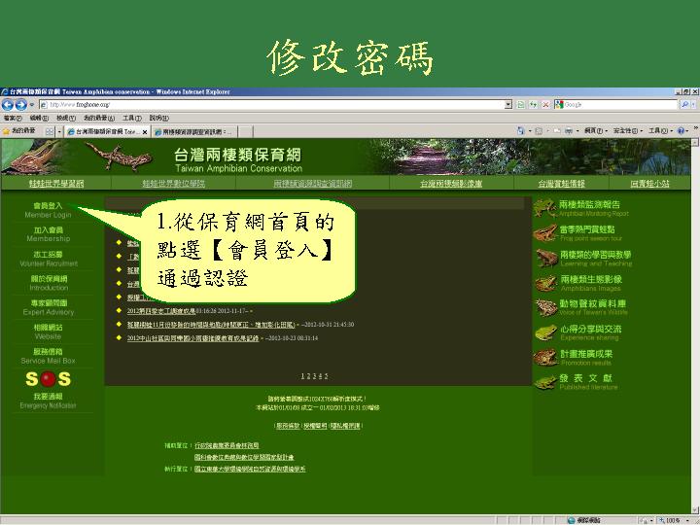Image resolution: width=700 pixels, height=525 pixels.
Task: Click the 隱私權保護 footer link
Action: (x=345, y=426)
